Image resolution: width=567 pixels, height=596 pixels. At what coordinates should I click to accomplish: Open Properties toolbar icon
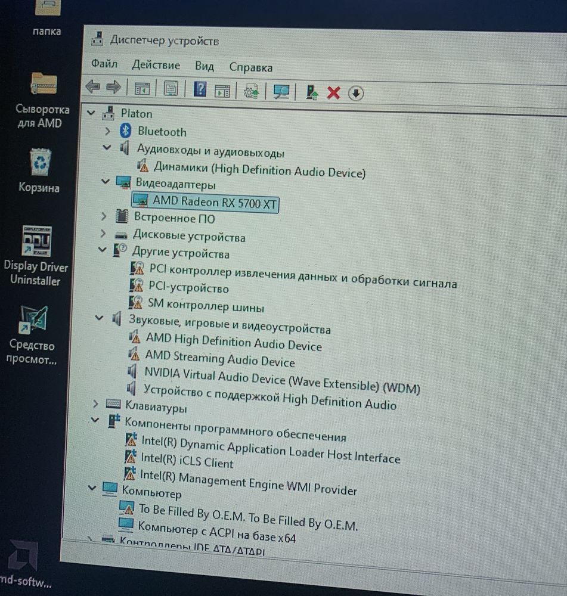171,89
